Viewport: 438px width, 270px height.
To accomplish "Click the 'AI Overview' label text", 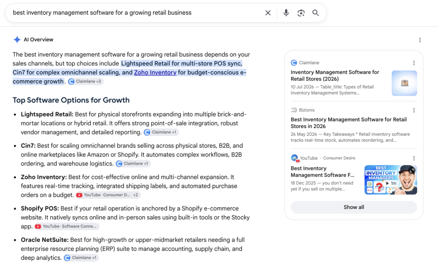I will pos(38,40).
